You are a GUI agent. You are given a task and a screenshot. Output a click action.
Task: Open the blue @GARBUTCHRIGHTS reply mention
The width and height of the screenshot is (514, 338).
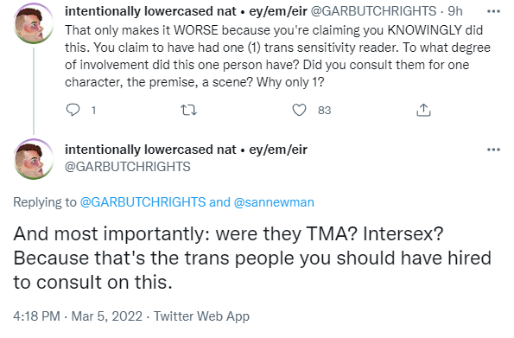click(143, 202)
